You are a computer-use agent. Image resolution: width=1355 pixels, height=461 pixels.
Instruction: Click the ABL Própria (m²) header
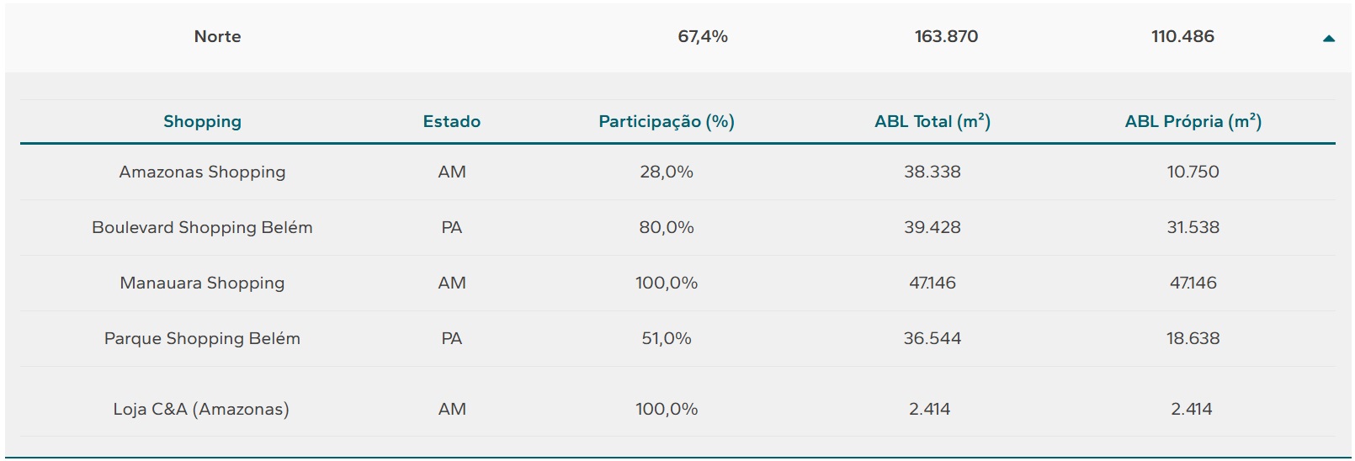tap(1193, 121)
